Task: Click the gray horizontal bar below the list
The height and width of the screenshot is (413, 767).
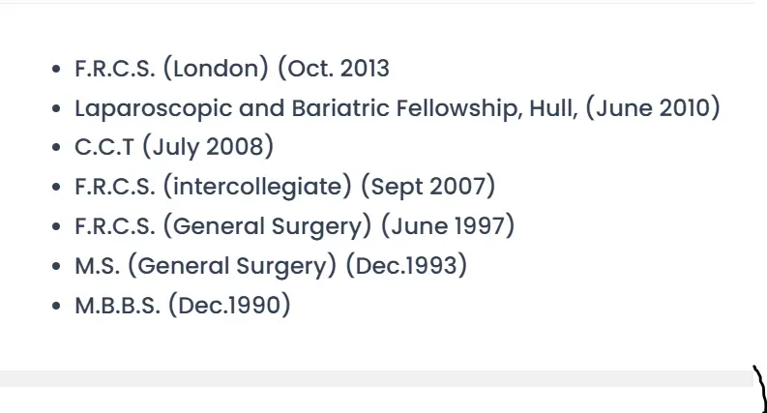Action: 375,378
